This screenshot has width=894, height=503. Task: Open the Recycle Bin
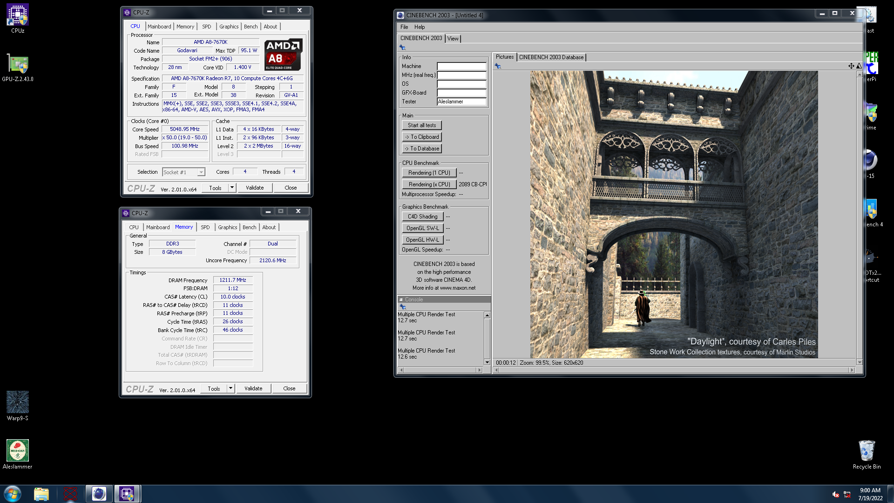point(867,455)
